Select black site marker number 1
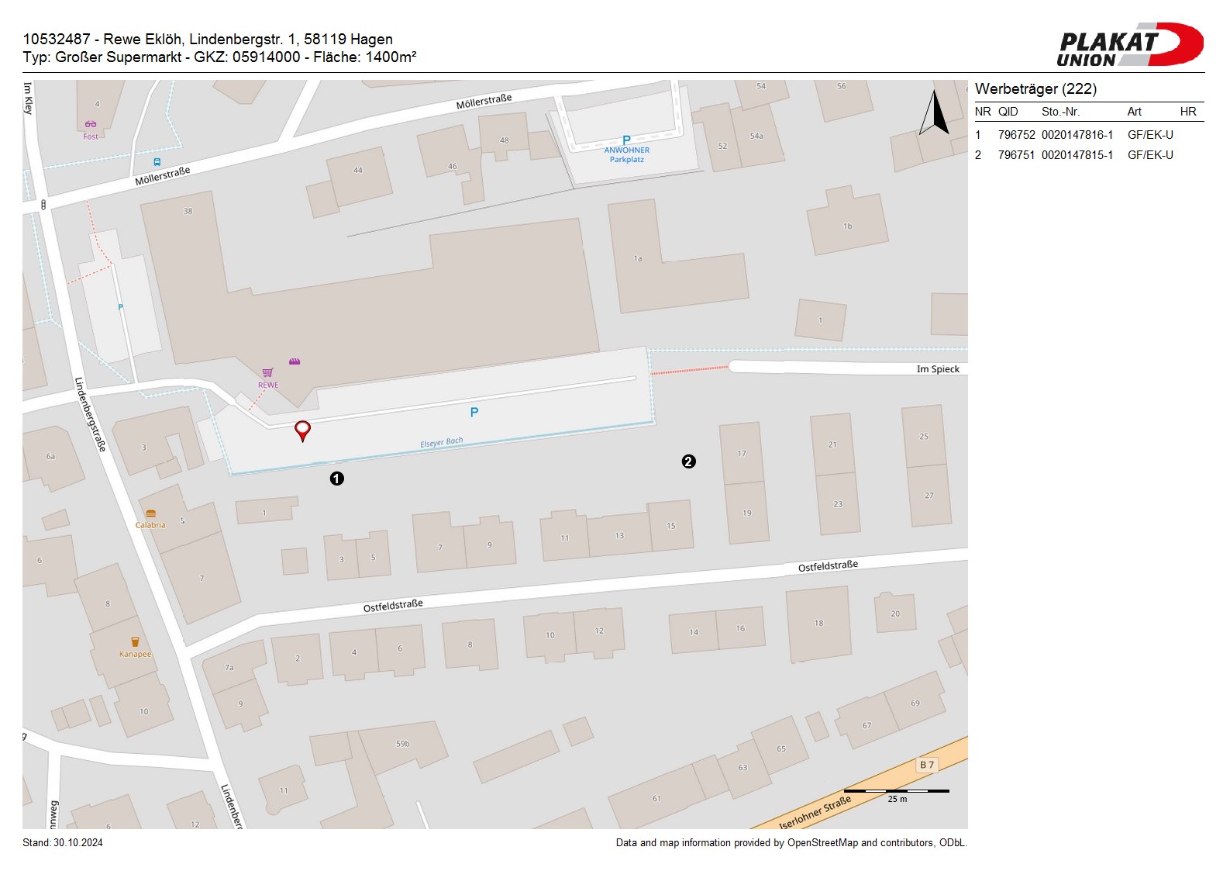Image resolution: width=1230 pixels, height=871 pixels. (336, 479)
